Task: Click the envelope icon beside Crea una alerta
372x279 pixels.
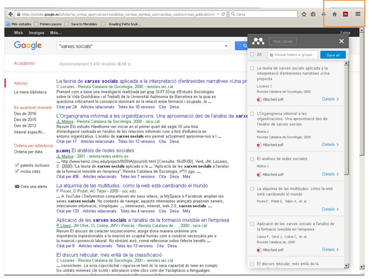Action: tap(17, 186)
